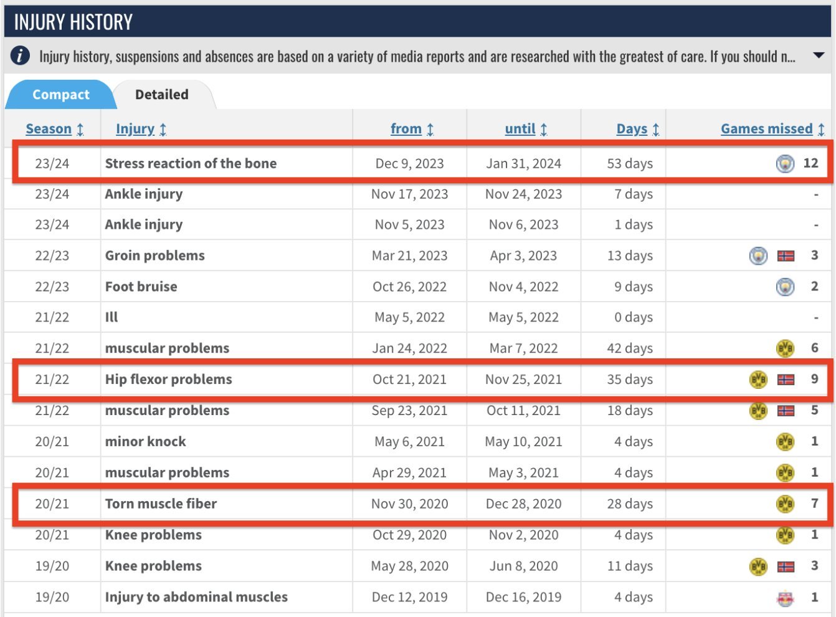Click Manchester City crest in Stress reaction row

click(x=785, y=164)
